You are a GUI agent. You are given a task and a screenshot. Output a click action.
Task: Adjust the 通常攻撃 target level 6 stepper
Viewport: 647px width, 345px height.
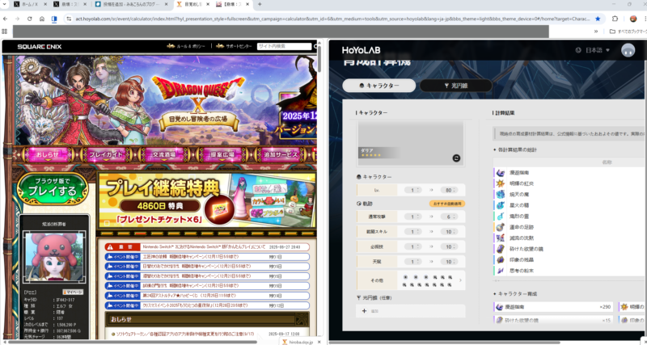pyautogui.click(x=450, y=217)
